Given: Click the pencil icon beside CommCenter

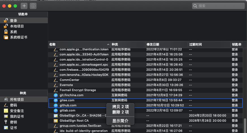Looking at the screenshot, I should tap(56, 80).
